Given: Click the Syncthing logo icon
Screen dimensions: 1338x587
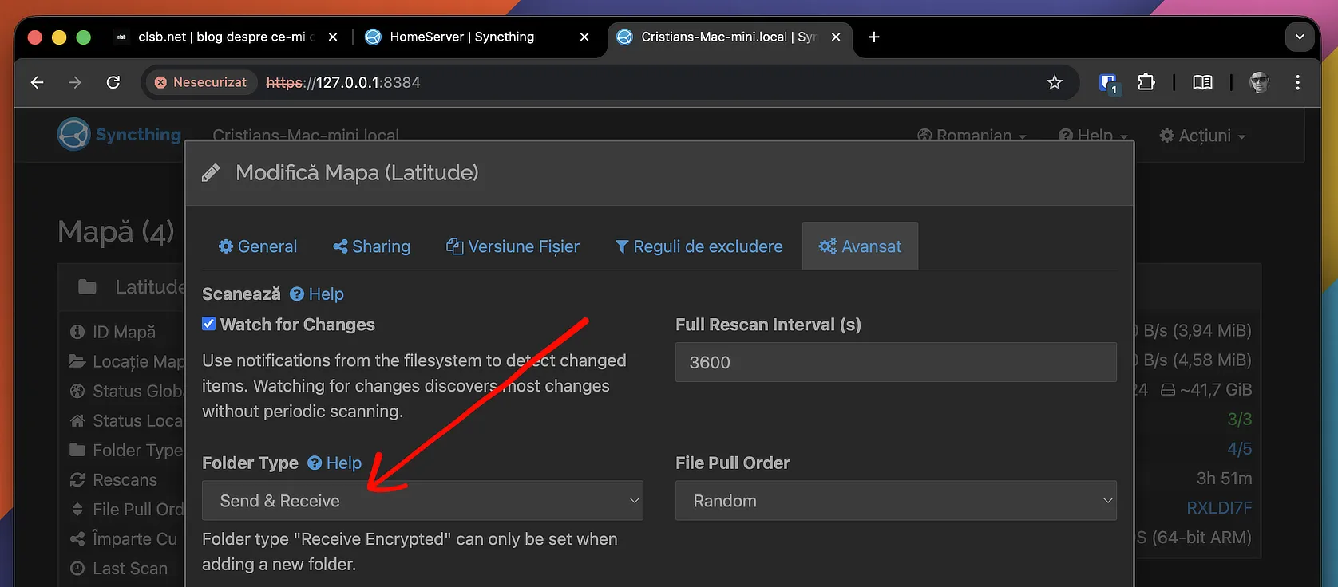Looking at the screenshot, I should [73, 134].
